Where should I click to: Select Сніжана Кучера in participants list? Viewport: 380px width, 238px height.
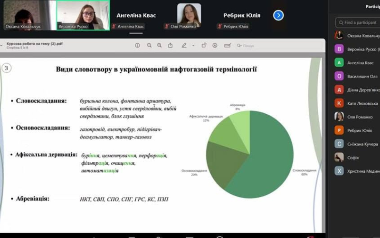tap(357, 144)
